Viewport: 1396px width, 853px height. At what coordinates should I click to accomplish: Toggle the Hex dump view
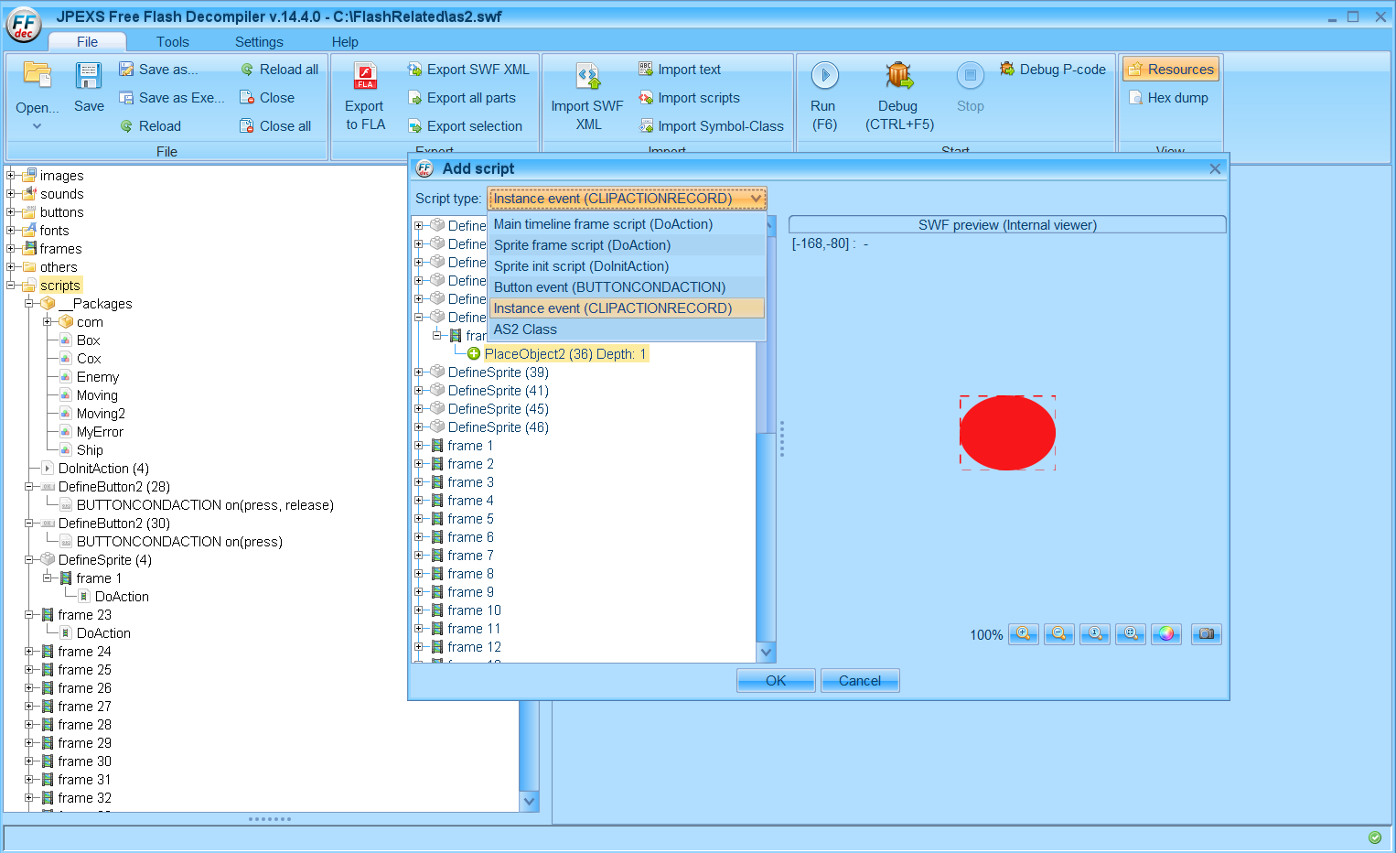click(1168, 98)
